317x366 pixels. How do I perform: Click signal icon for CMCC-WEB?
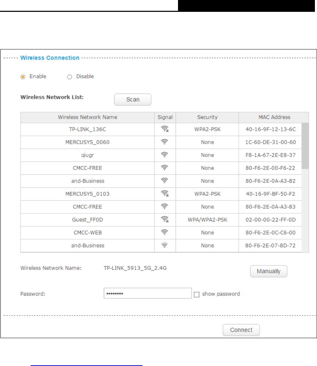[164, 232]
